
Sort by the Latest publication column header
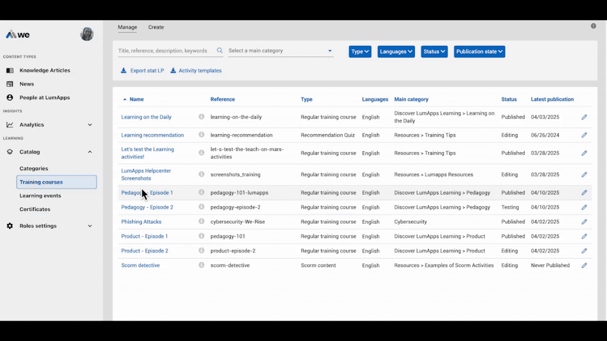point(552,99)
